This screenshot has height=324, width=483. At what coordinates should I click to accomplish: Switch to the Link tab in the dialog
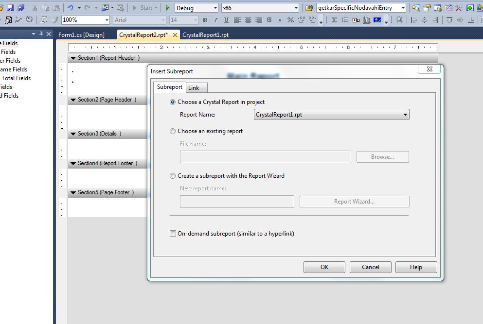[197, 88]
